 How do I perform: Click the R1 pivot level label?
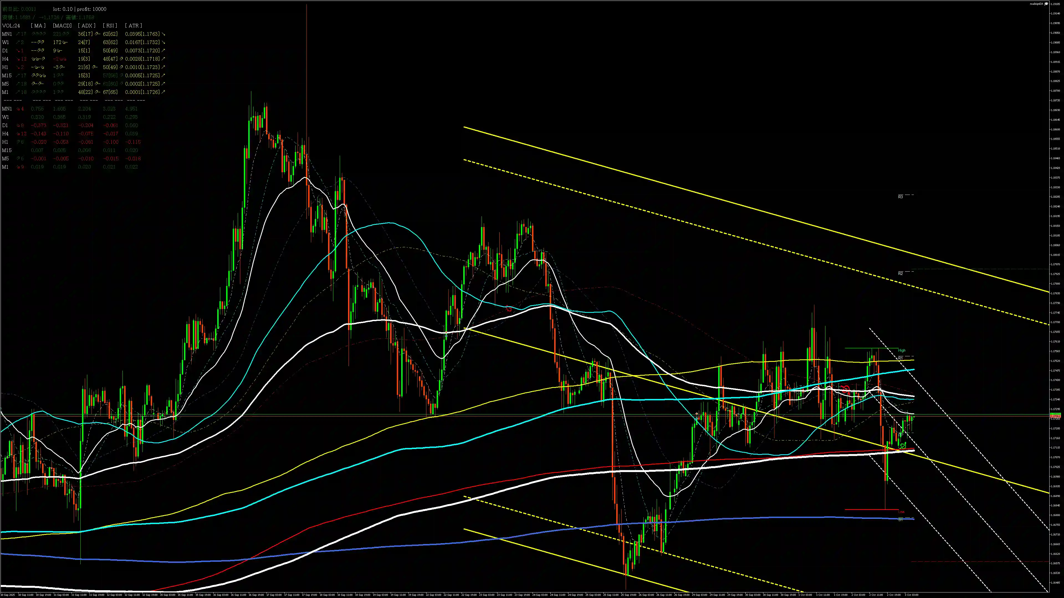(901, 358)
